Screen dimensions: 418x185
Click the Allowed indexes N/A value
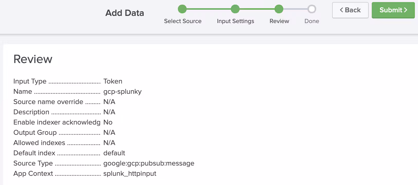pyautogui.click(x=109, y=143)
